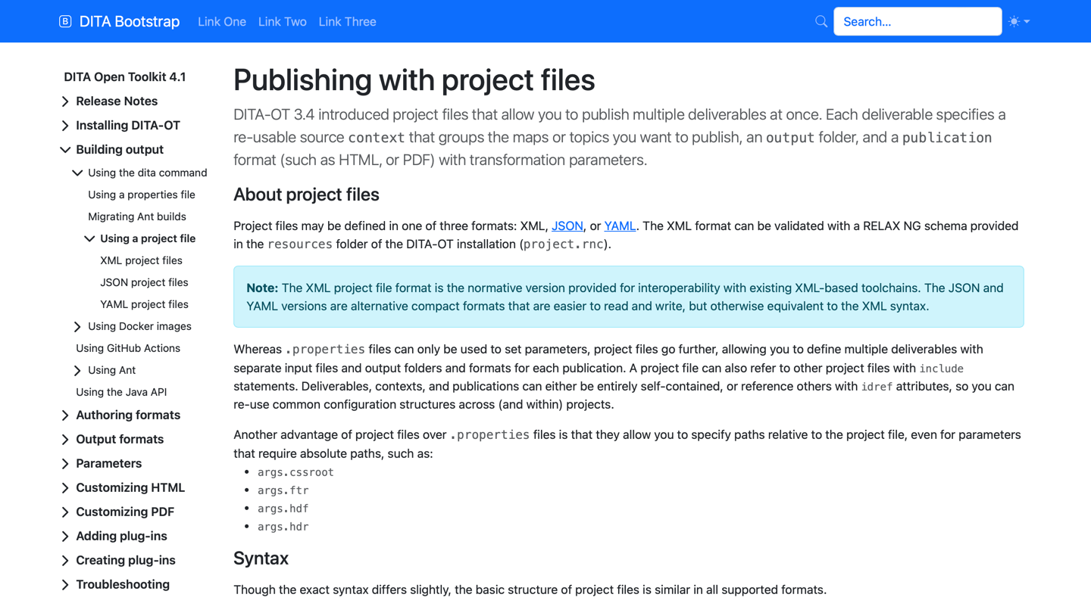
Task: Select Link Three in navbar
Action: [347, 21]
